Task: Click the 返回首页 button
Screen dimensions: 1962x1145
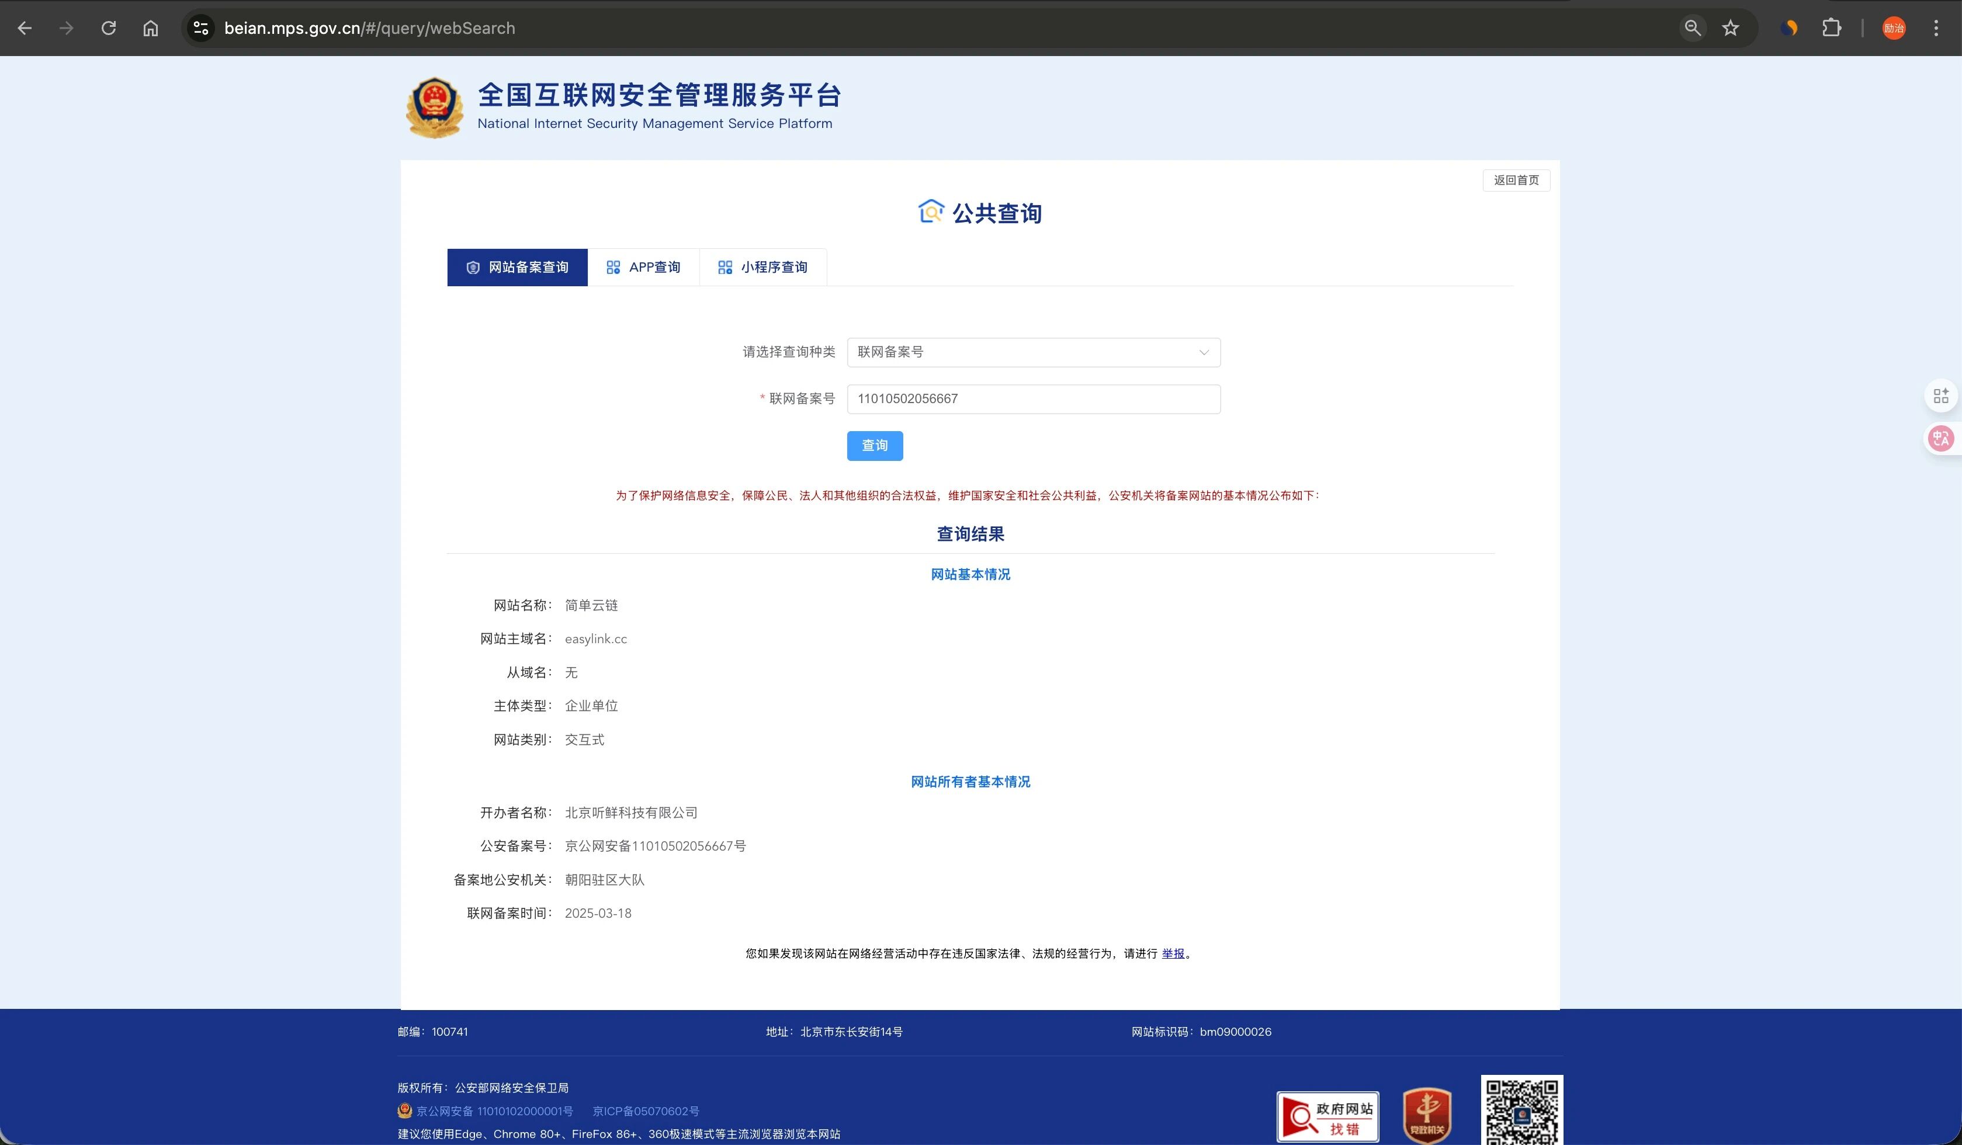Action: click(x=1515, y=180)
